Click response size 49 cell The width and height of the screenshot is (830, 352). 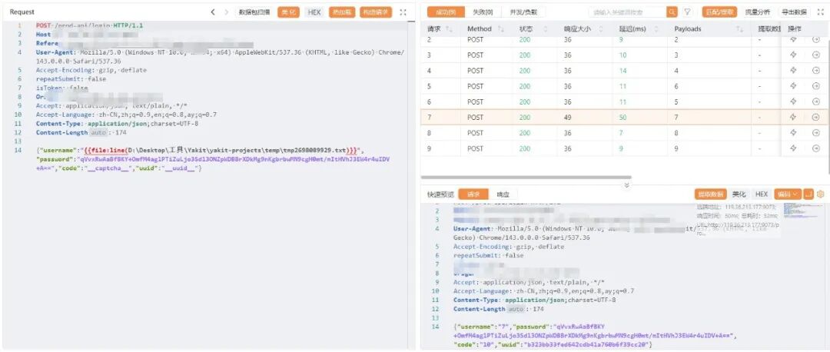pos(567,117)
